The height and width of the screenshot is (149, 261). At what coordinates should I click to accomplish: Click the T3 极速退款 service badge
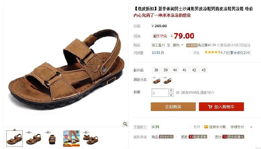[198, 137]
